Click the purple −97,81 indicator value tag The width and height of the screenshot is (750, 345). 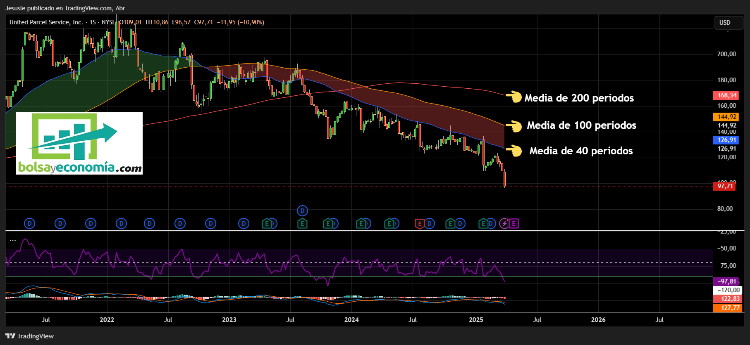pyautogui.click(x=727, y=281)
